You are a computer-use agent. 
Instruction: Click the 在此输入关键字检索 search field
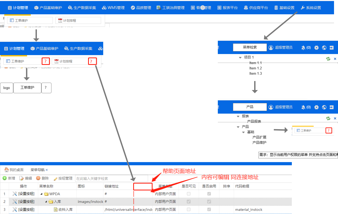[111, 178]
